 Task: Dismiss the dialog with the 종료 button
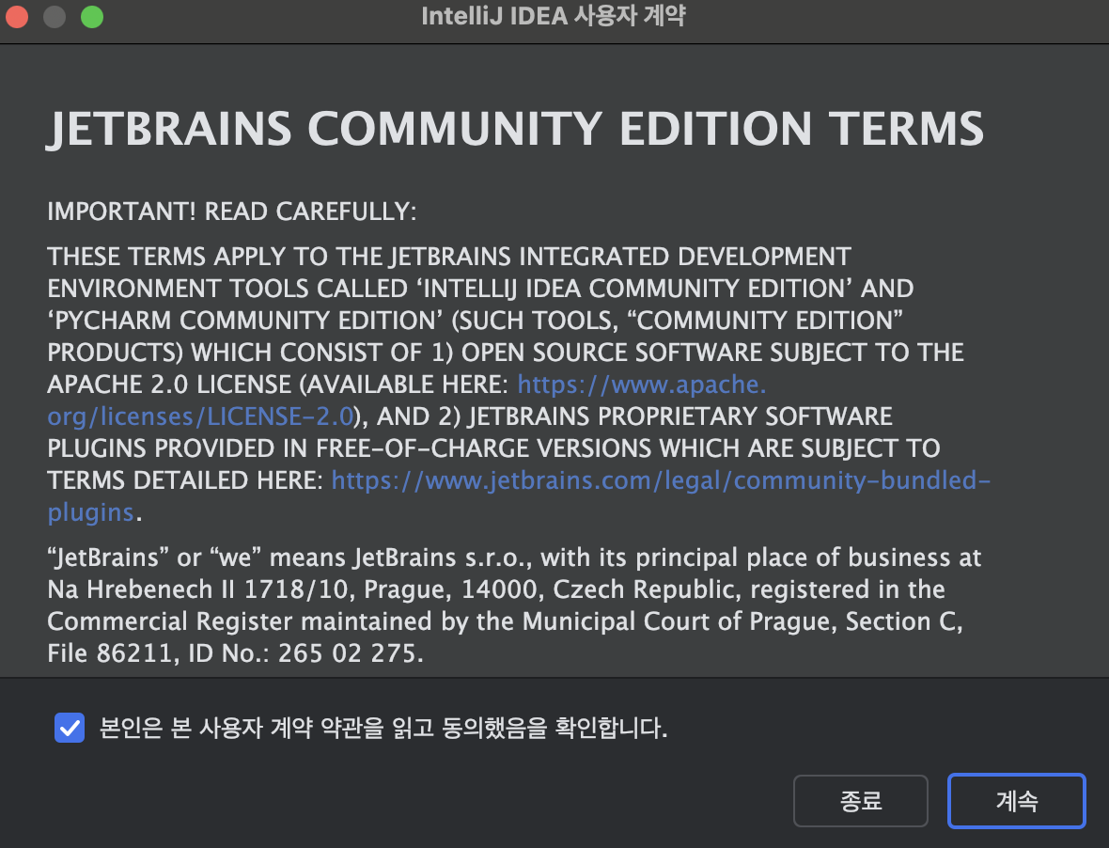tap(860, 800)
